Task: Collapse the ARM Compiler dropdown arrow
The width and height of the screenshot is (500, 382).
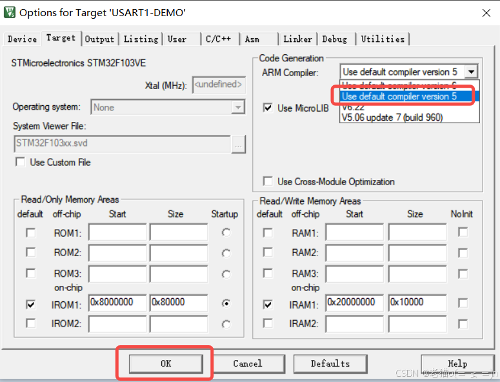Action: [x=472, y=72]
